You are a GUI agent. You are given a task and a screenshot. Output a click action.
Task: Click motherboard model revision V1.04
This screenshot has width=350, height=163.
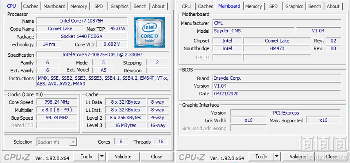pyautogui.click(x=318, y=31)
